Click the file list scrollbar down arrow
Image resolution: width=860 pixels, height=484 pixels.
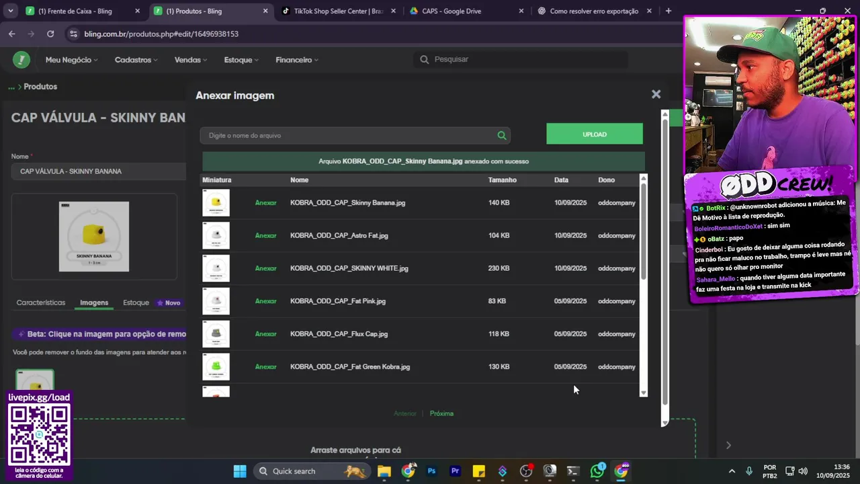643,393
